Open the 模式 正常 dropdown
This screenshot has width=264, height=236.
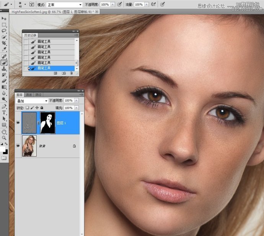[x=64, y=5]
